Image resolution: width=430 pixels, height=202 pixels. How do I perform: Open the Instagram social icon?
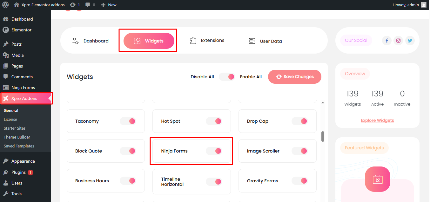[398, 41]
